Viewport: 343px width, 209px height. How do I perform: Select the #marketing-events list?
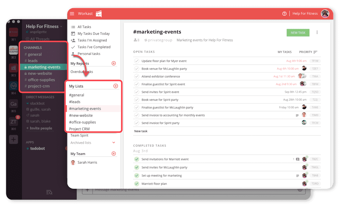(x=94, y=109)
